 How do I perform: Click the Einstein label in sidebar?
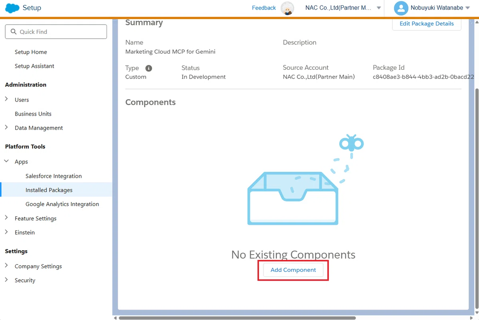click(25, 232)
